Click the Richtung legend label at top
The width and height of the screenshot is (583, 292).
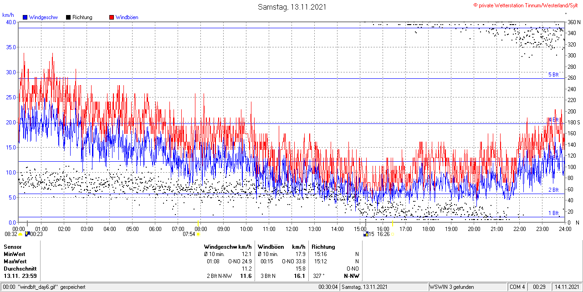[82, 17]
